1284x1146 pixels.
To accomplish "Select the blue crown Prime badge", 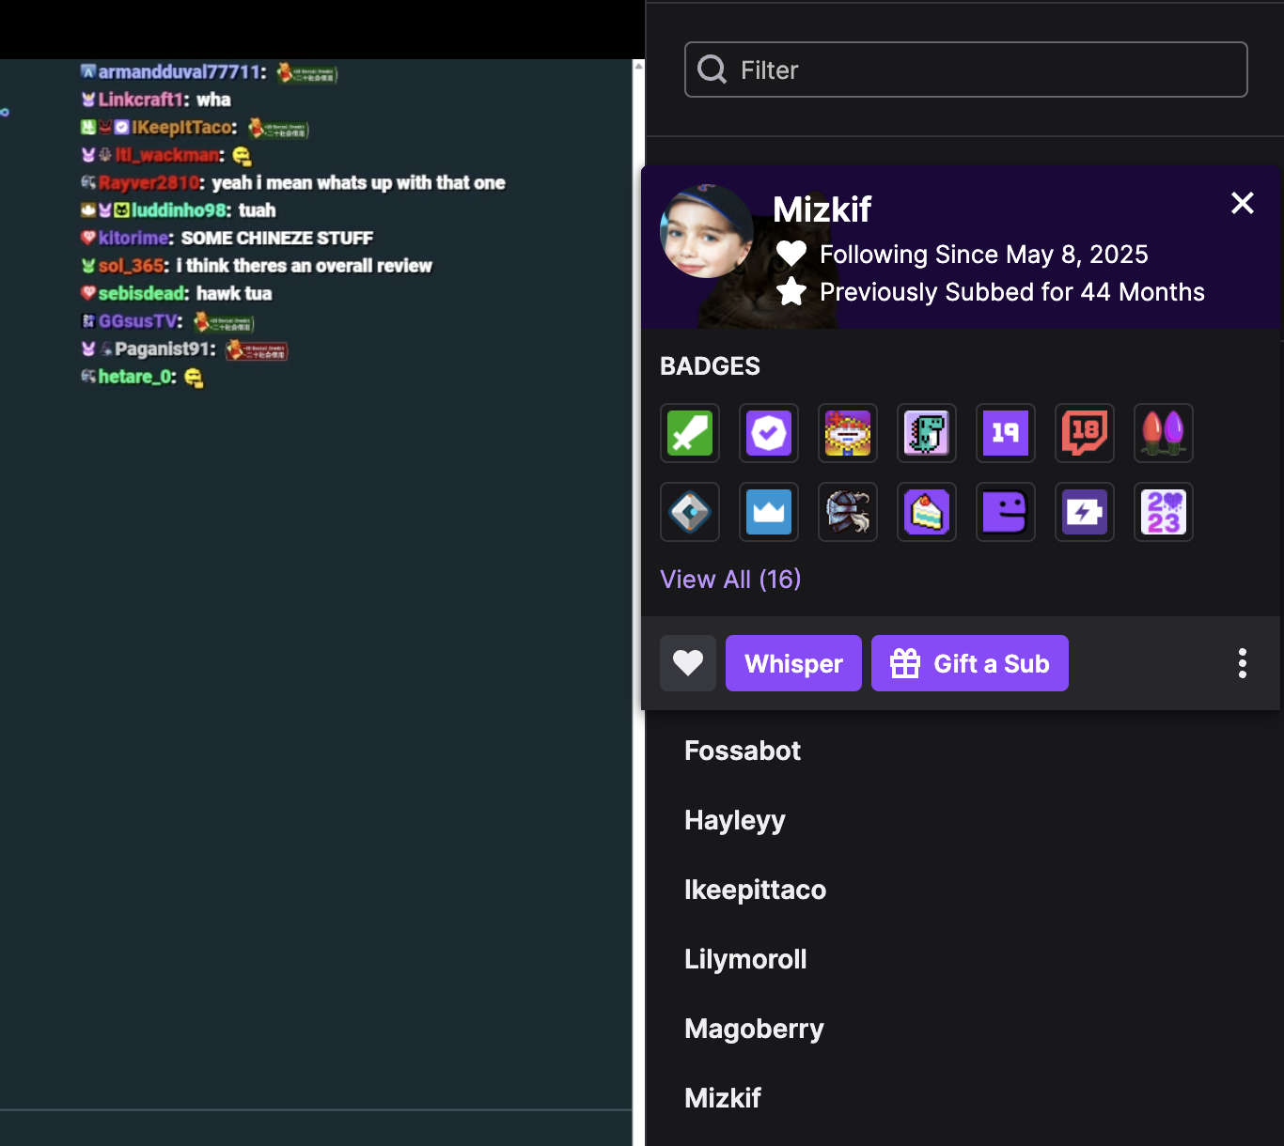I will (x=769, y=512).
